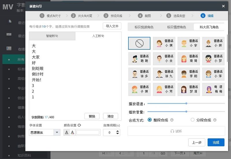Click the text line 开始! in editor
The width and height of the screenshot is (231, 159).
click(x=37, y=80)
